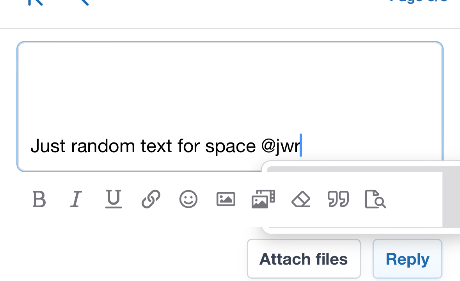Click the eraser remove-formatting icon

301,199
